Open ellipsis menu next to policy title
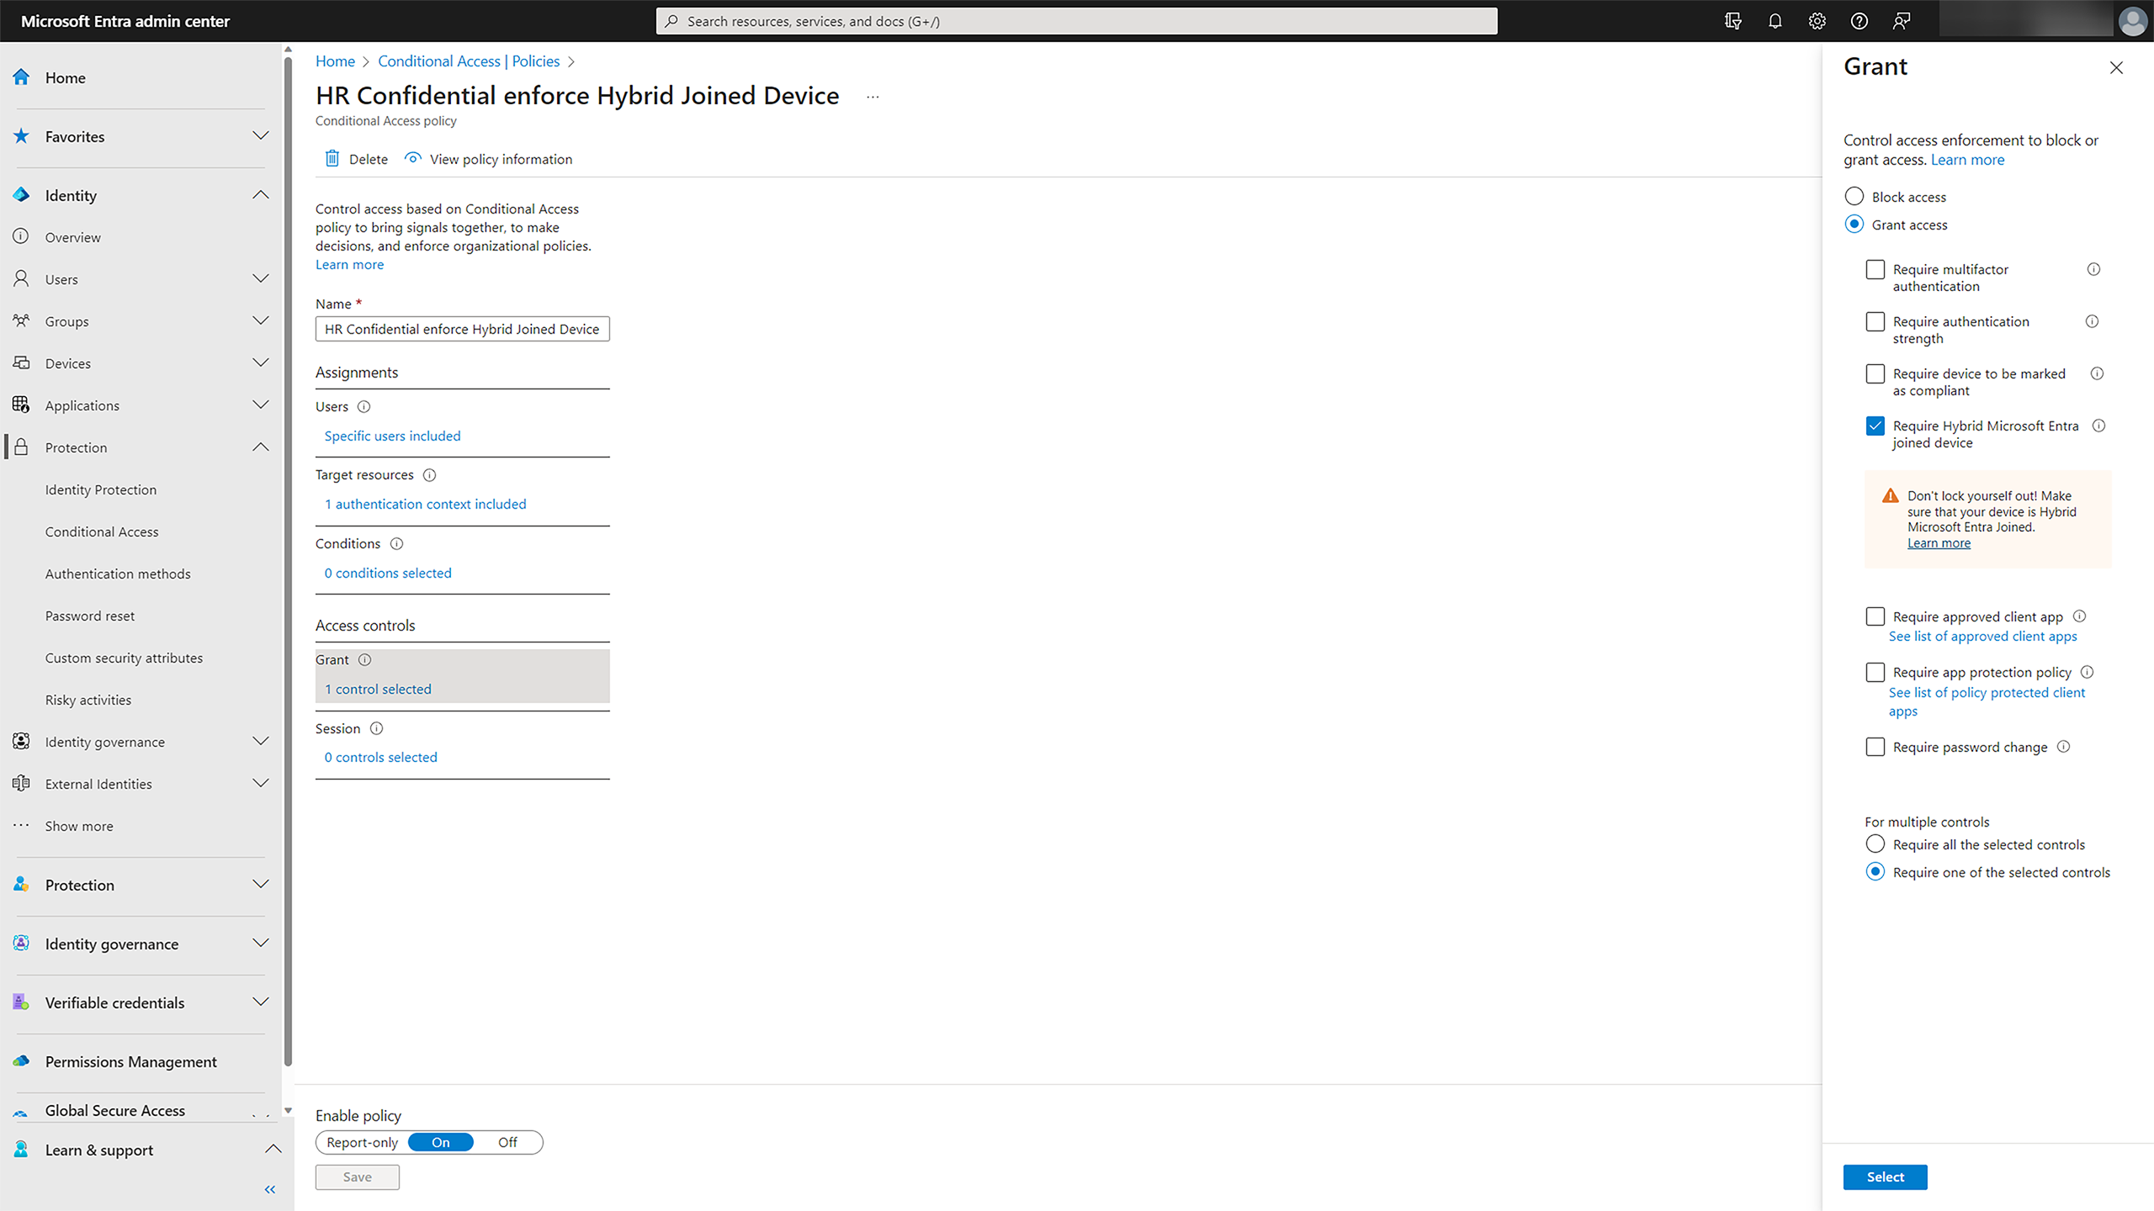 pyautogui.click(x=873, y=97)
